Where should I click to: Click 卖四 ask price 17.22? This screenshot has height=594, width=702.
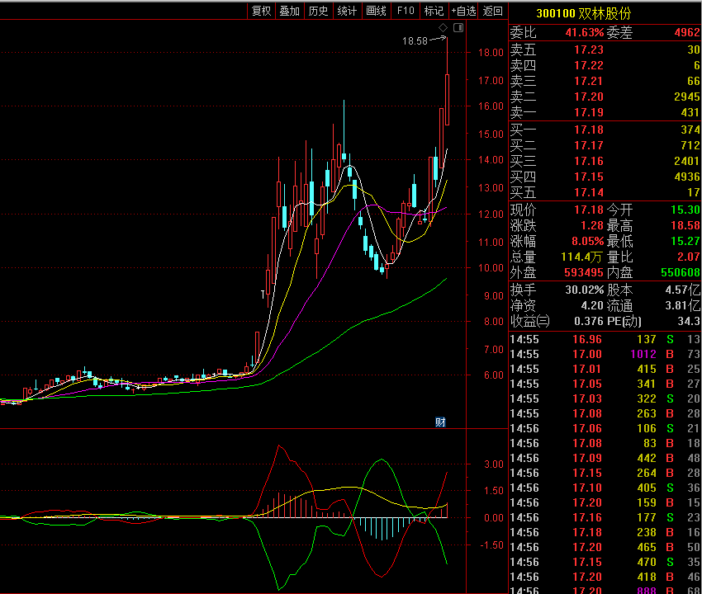pos(589,65)
